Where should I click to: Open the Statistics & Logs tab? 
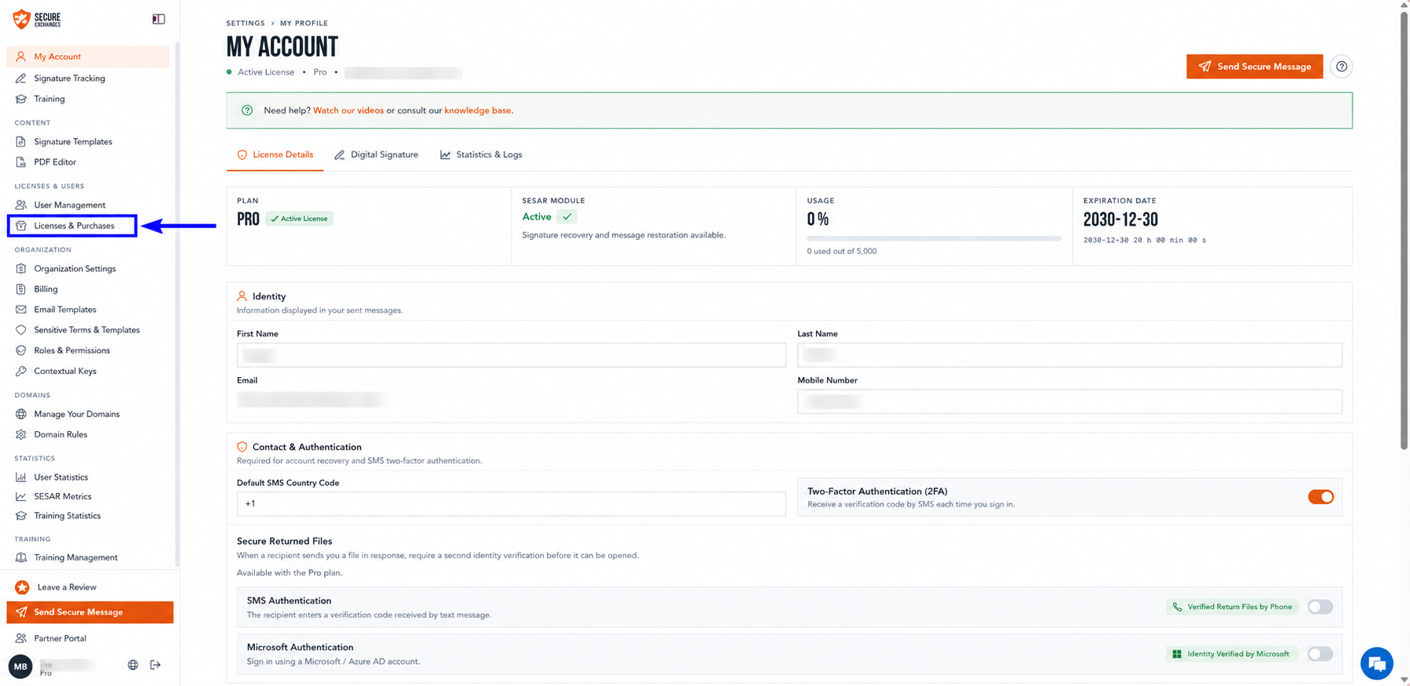(x=481, y=155)
